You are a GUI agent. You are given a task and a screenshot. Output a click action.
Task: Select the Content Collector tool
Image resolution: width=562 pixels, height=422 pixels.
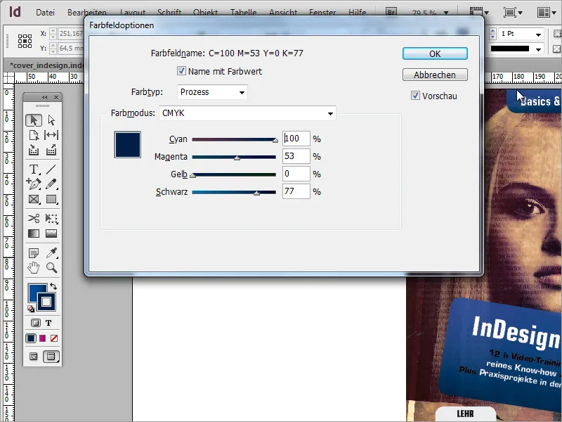click(x=34, y=150)
